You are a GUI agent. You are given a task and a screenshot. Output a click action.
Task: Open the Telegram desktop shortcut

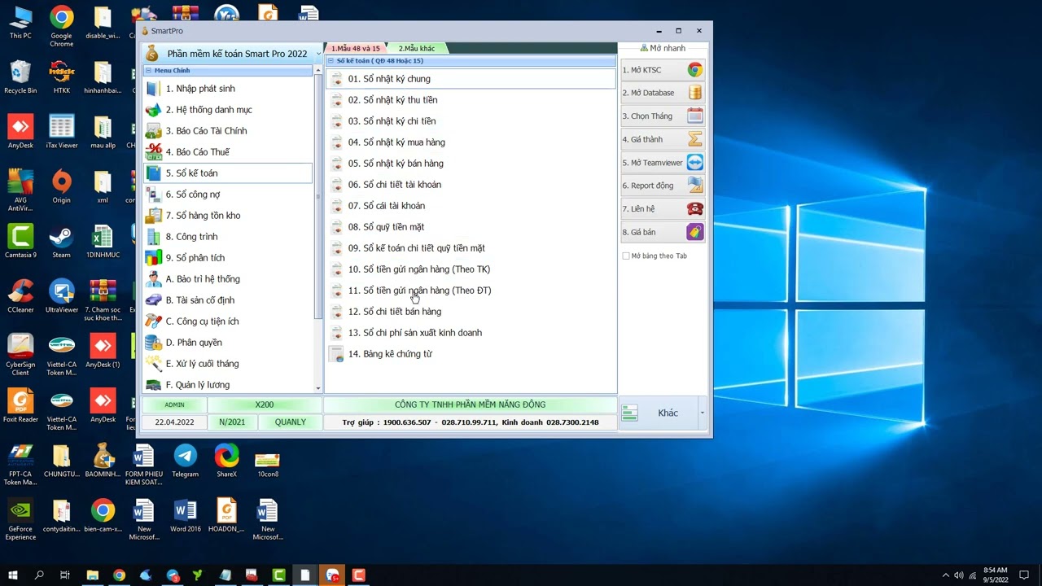(185, 460)
